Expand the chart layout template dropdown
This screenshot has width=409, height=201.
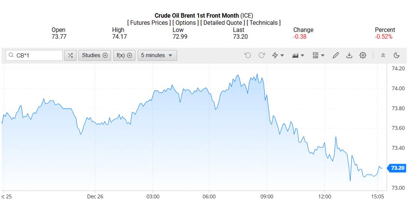point(318,55)
